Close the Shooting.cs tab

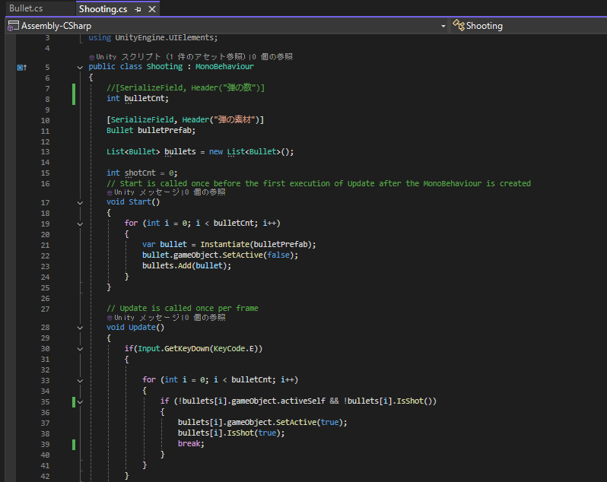152,9
